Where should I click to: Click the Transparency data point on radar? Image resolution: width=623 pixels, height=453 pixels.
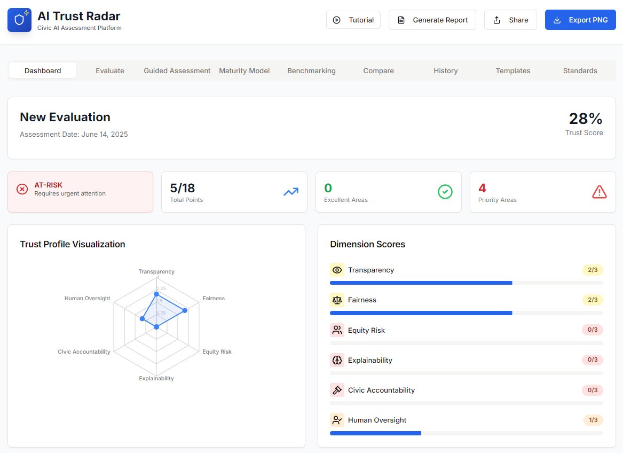point(156,294)
